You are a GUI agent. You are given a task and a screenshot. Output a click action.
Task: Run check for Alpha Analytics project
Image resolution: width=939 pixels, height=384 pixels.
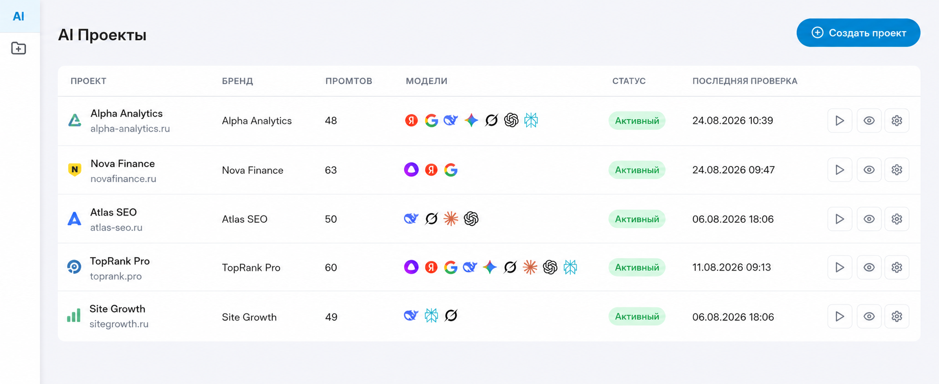point(839,121)
